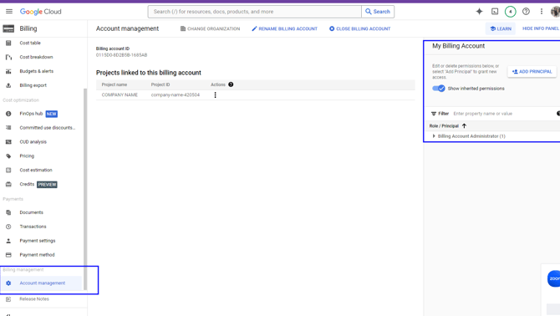Click the blue Search button

[x=378, y=12]
